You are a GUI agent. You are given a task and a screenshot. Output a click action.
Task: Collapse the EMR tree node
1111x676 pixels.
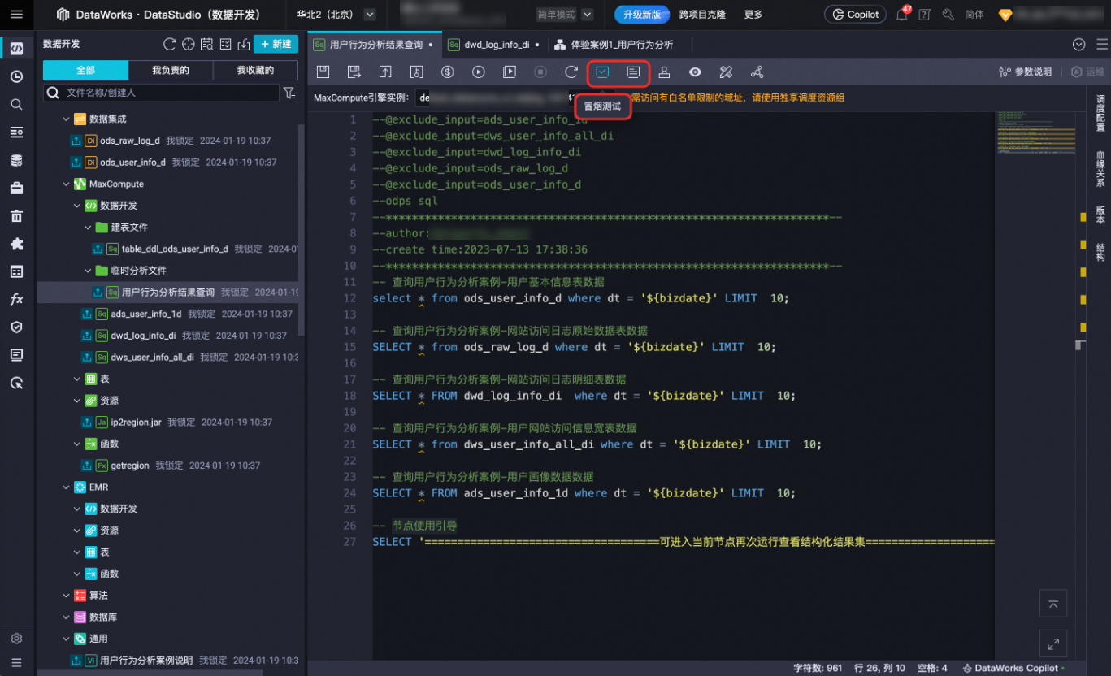click(x=67, y=487)
